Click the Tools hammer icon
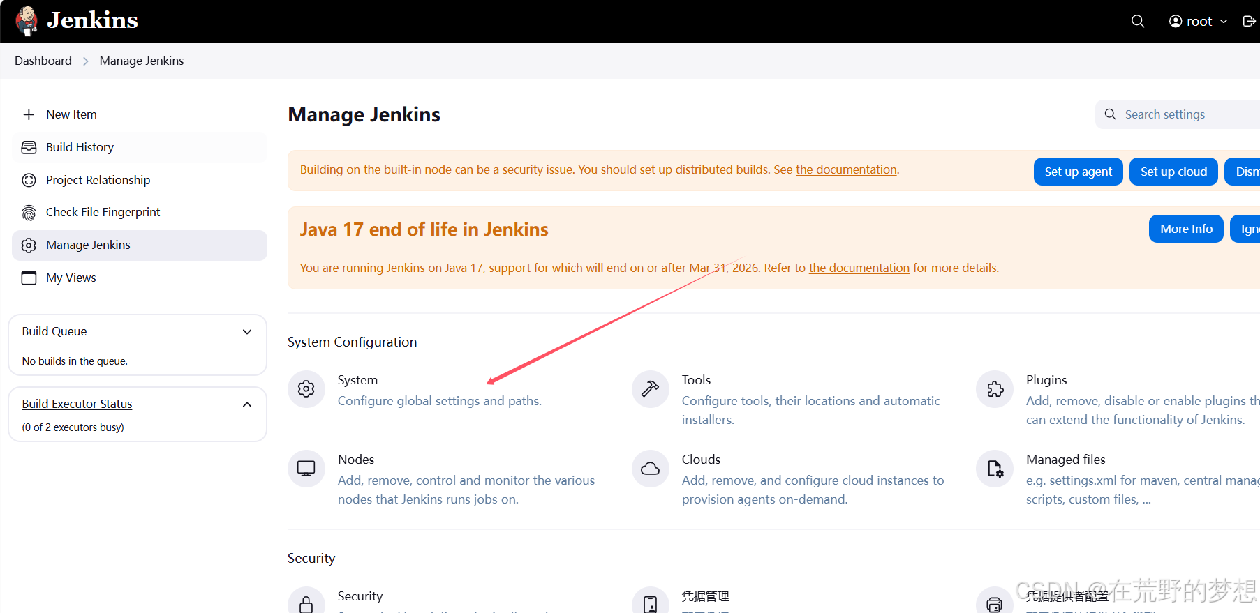 tap(651, 388)
